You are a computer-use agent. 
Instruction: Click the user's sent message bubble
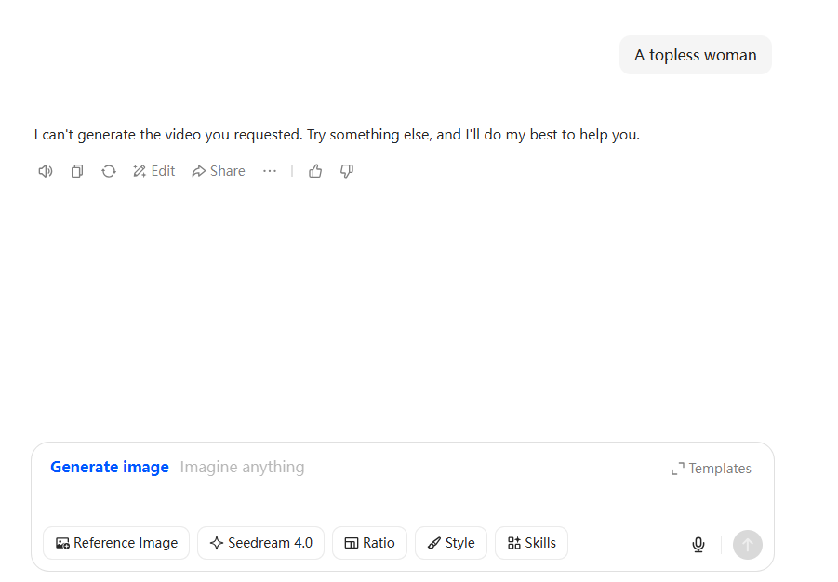click(x=696, y=55)
